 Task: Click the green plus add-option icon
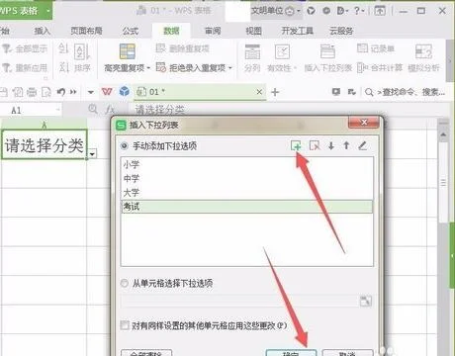click(296, 145)
